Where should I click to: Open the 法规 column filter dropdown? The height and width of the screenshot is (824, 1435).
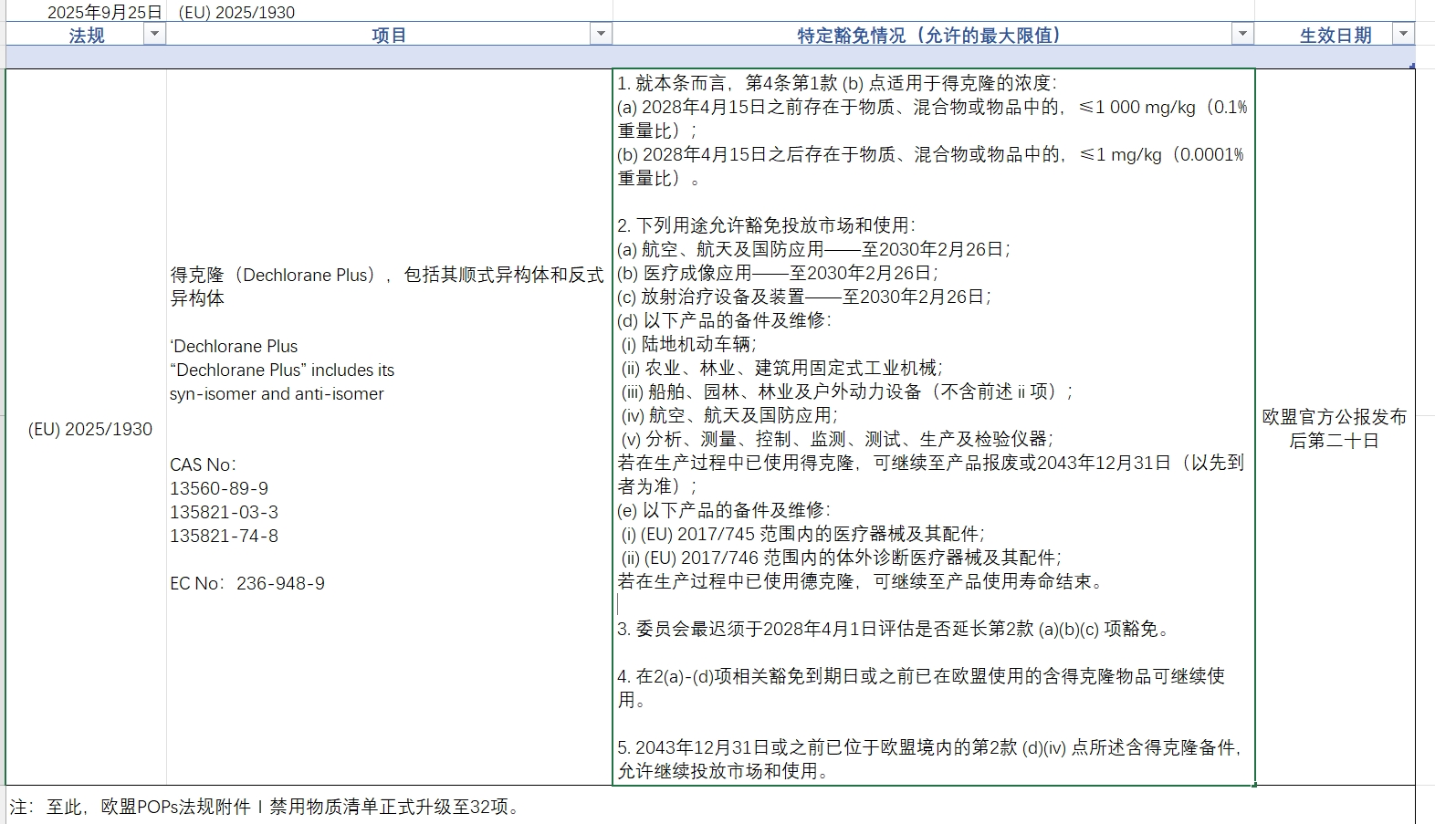[x=154, y=35]
